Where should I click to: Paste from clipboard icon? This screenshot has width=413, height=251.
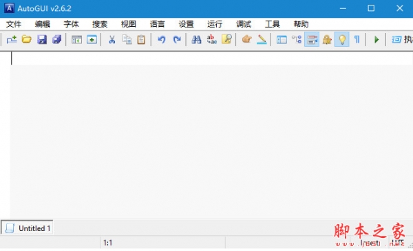point(141,39)
